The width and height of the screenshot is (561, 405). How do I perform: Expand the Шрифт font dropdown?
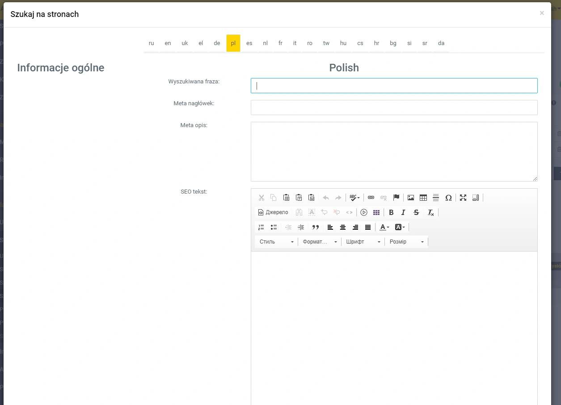tap(363, 242)
